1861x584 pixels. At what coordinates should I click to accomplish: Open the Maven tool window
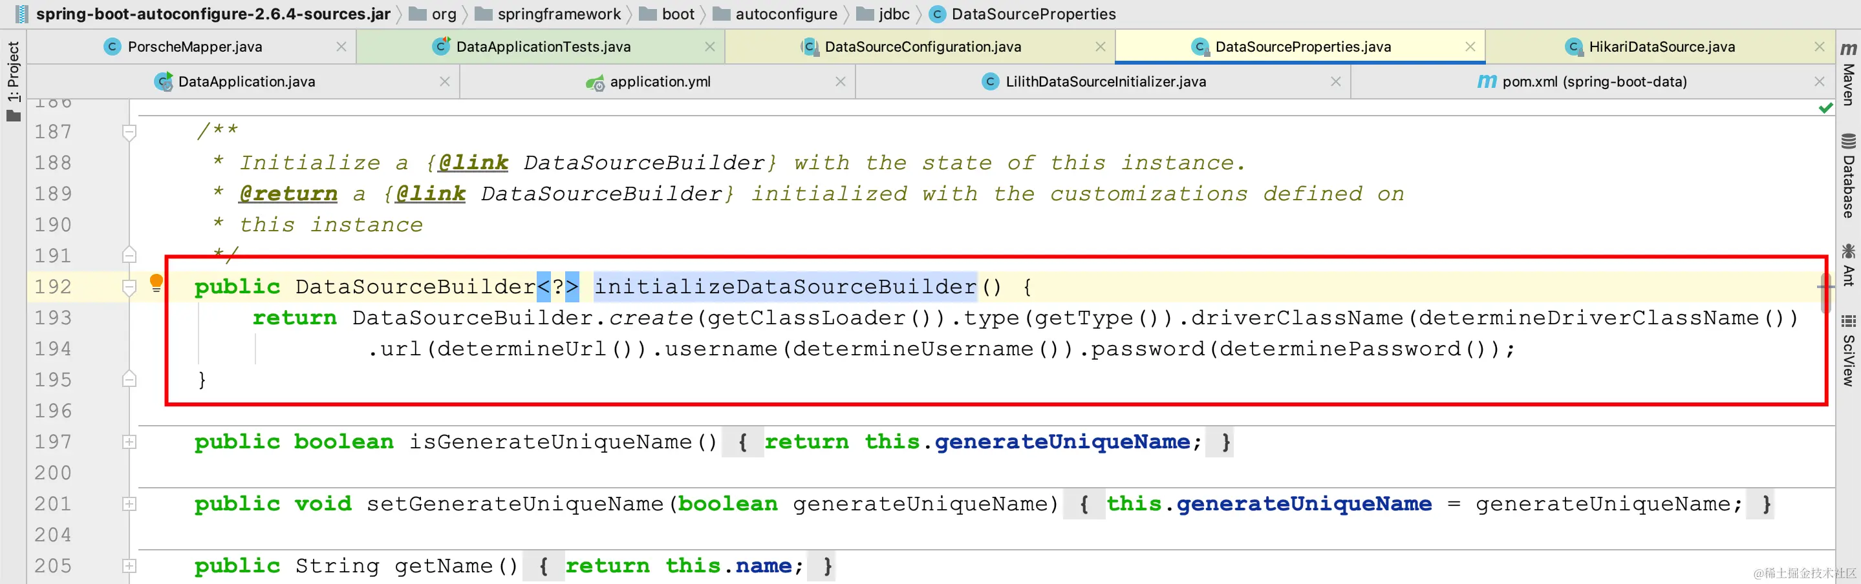(1849, 74)
